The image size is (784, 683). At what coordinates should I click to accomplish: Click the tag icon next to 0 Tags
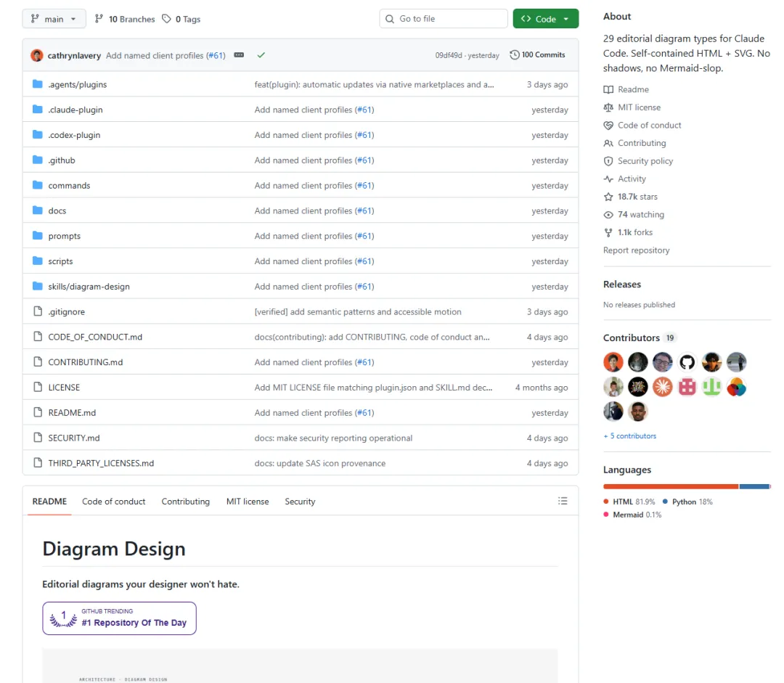click(x=166, y=19)
